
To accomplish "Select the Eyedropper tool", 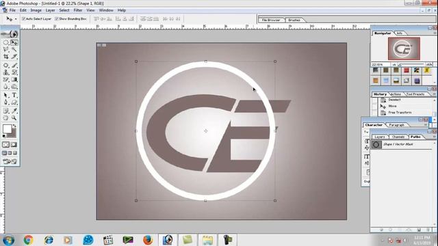I will point(14,111).
